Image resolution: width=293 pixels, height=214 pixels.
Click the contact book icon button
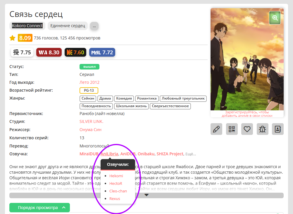click(278, 129)
